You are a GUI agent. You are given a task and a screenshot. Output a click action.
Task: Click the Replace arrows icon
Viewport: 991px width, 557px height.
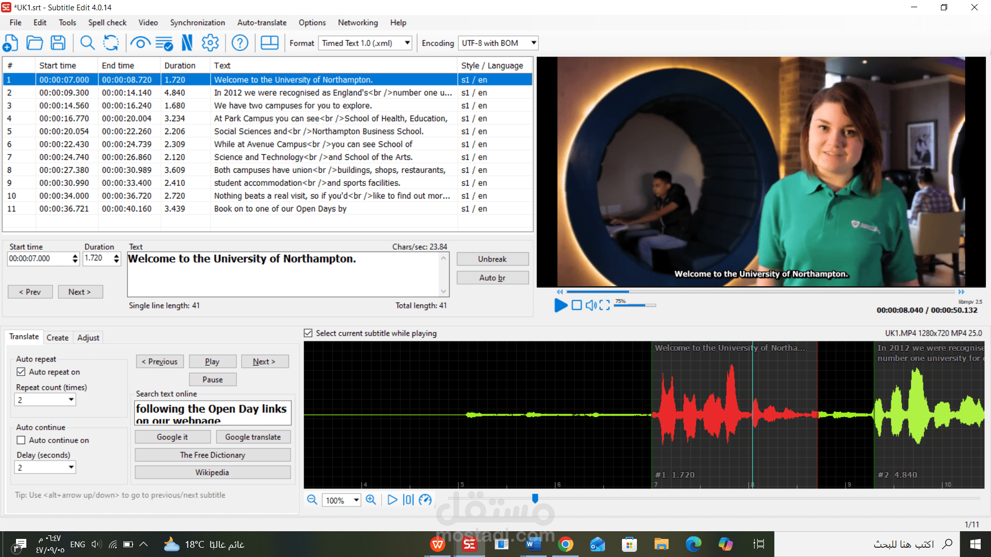click(111, 43)
